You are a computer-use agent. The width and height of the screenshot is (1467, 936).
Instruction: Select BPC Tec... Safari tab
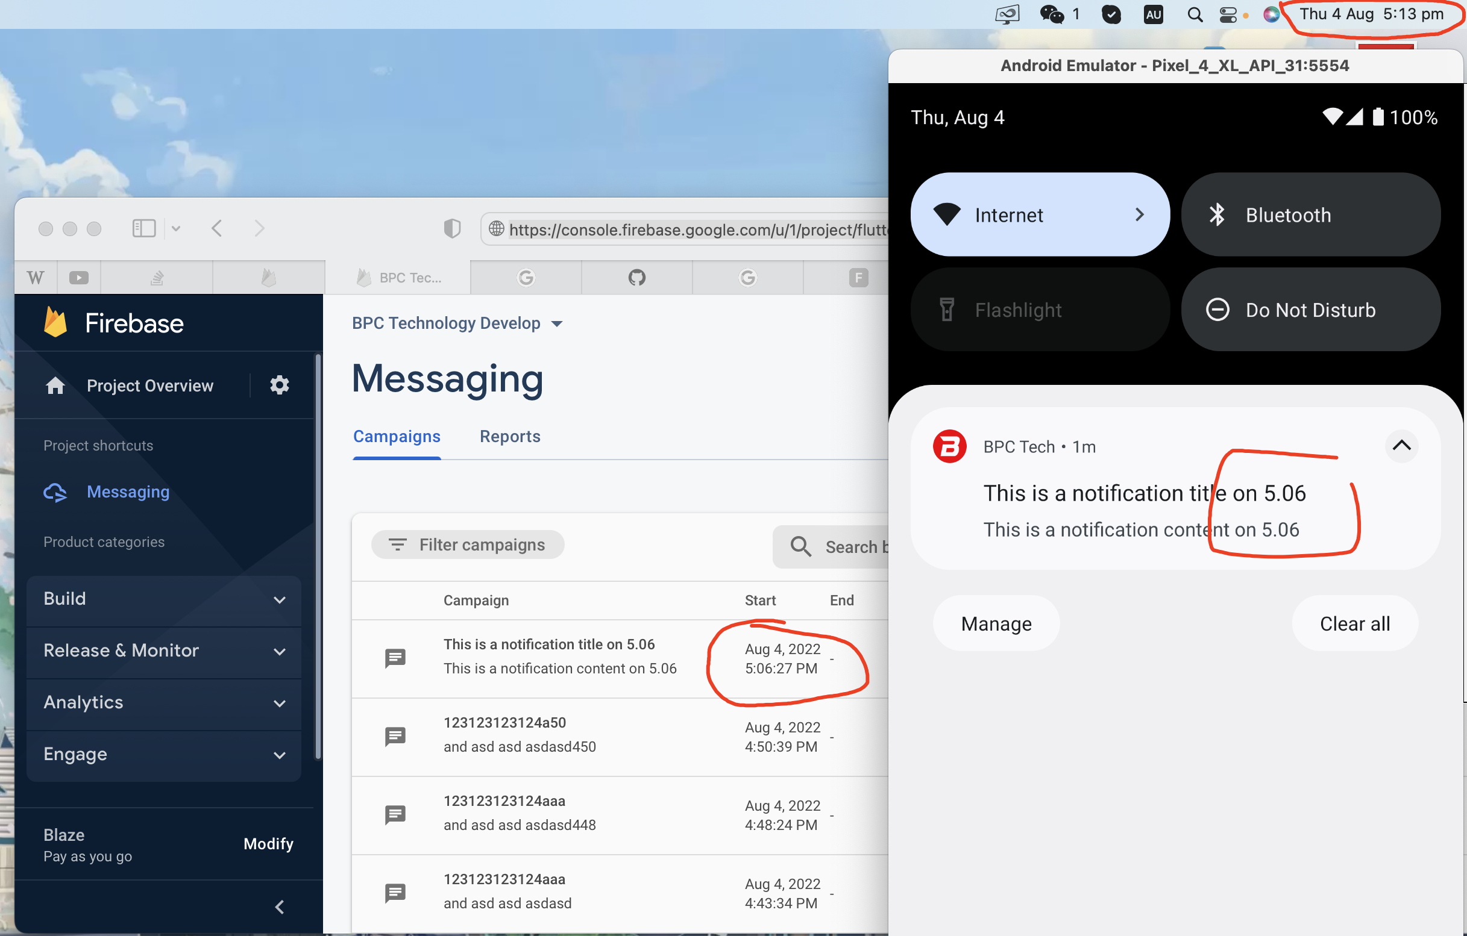(398, 278)
